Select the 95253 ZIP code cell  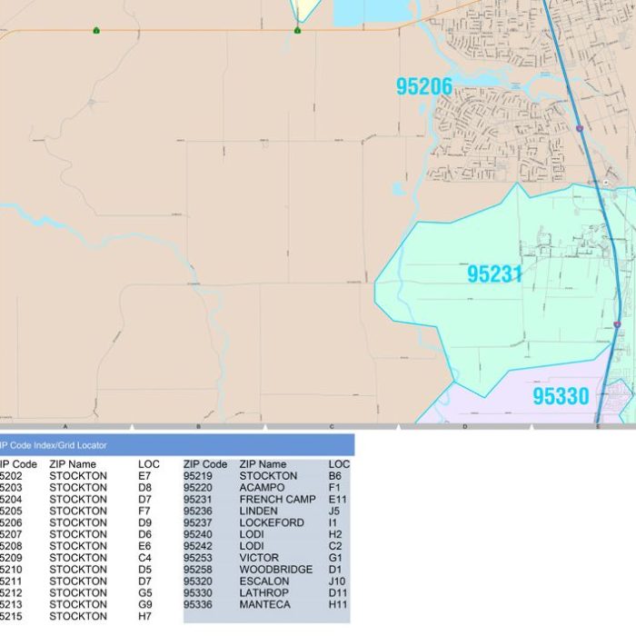tap(198, 558)
